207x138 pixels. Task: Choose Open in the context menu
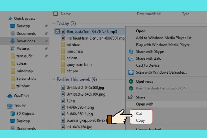[x=141, y=31]
